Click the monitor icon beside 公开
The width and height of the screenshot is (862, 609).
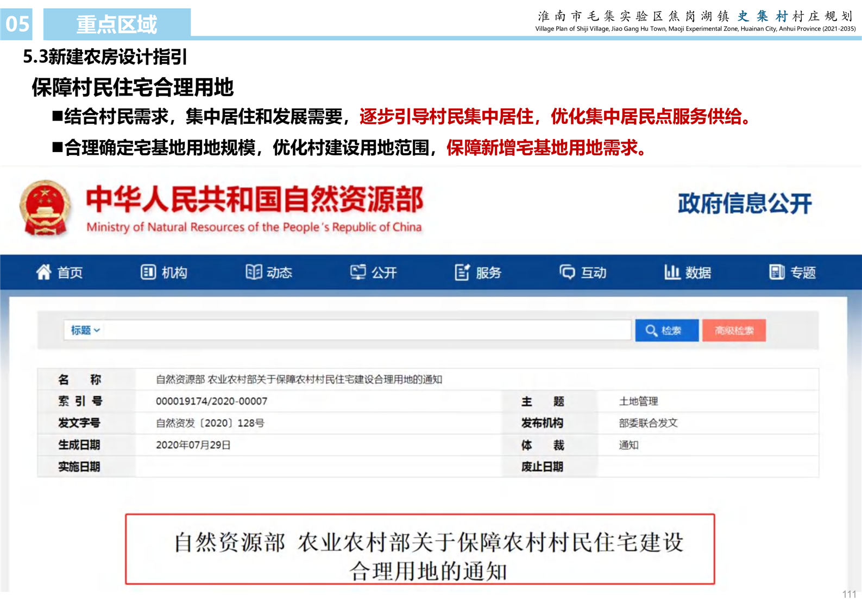point(357,272)
